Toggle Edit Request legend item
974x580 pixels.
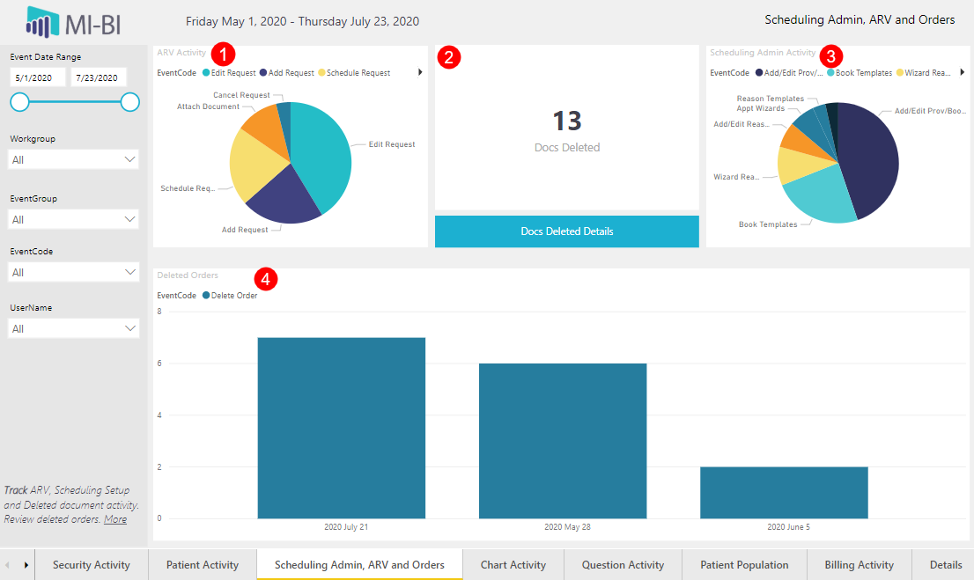(232, 73)
